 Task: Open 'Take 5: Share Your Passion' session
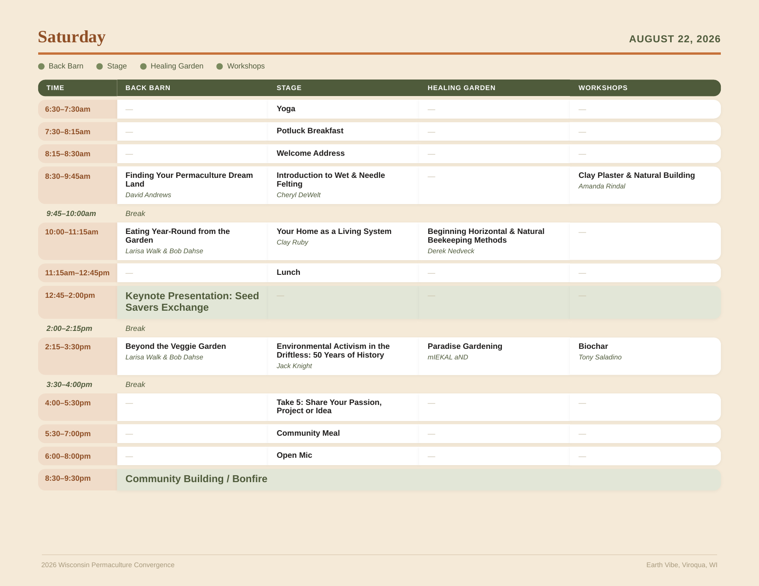click(329, 407)
